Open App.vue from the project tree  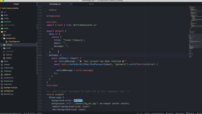pos(9,55)
